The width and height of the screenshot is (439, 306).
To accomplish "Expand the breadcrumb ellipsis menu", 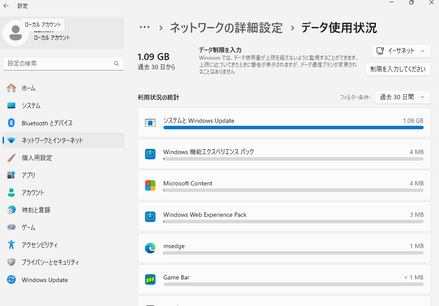I will pyautogui.click(x=145, y=27).
